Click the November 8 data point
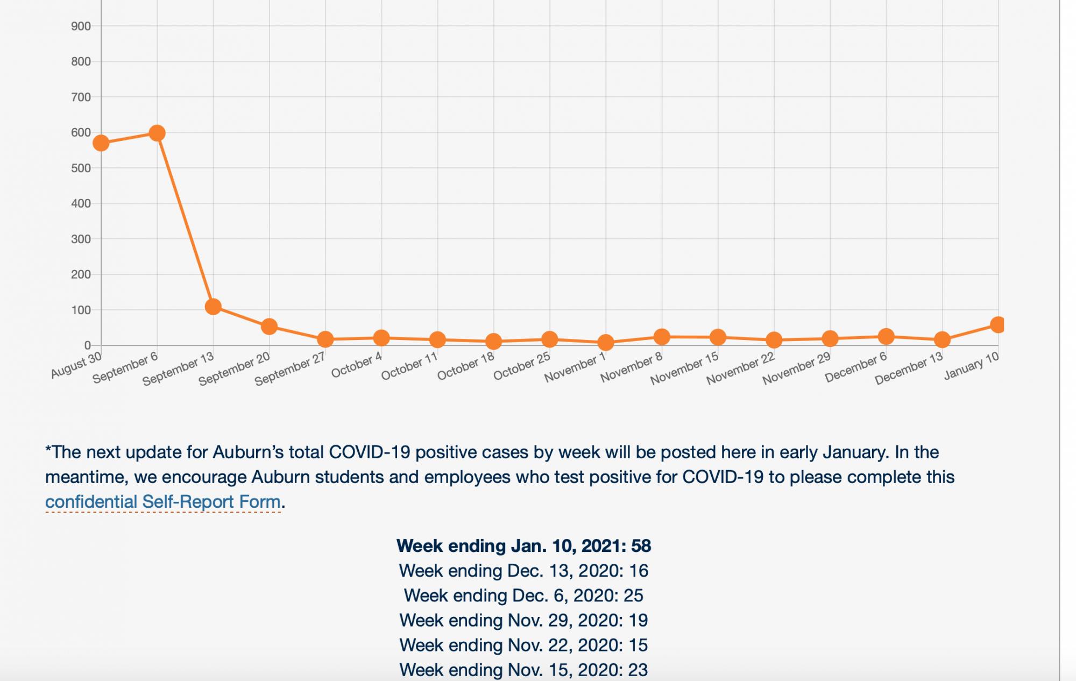The width and height of the screenshot is (1076, 681). 662,337
